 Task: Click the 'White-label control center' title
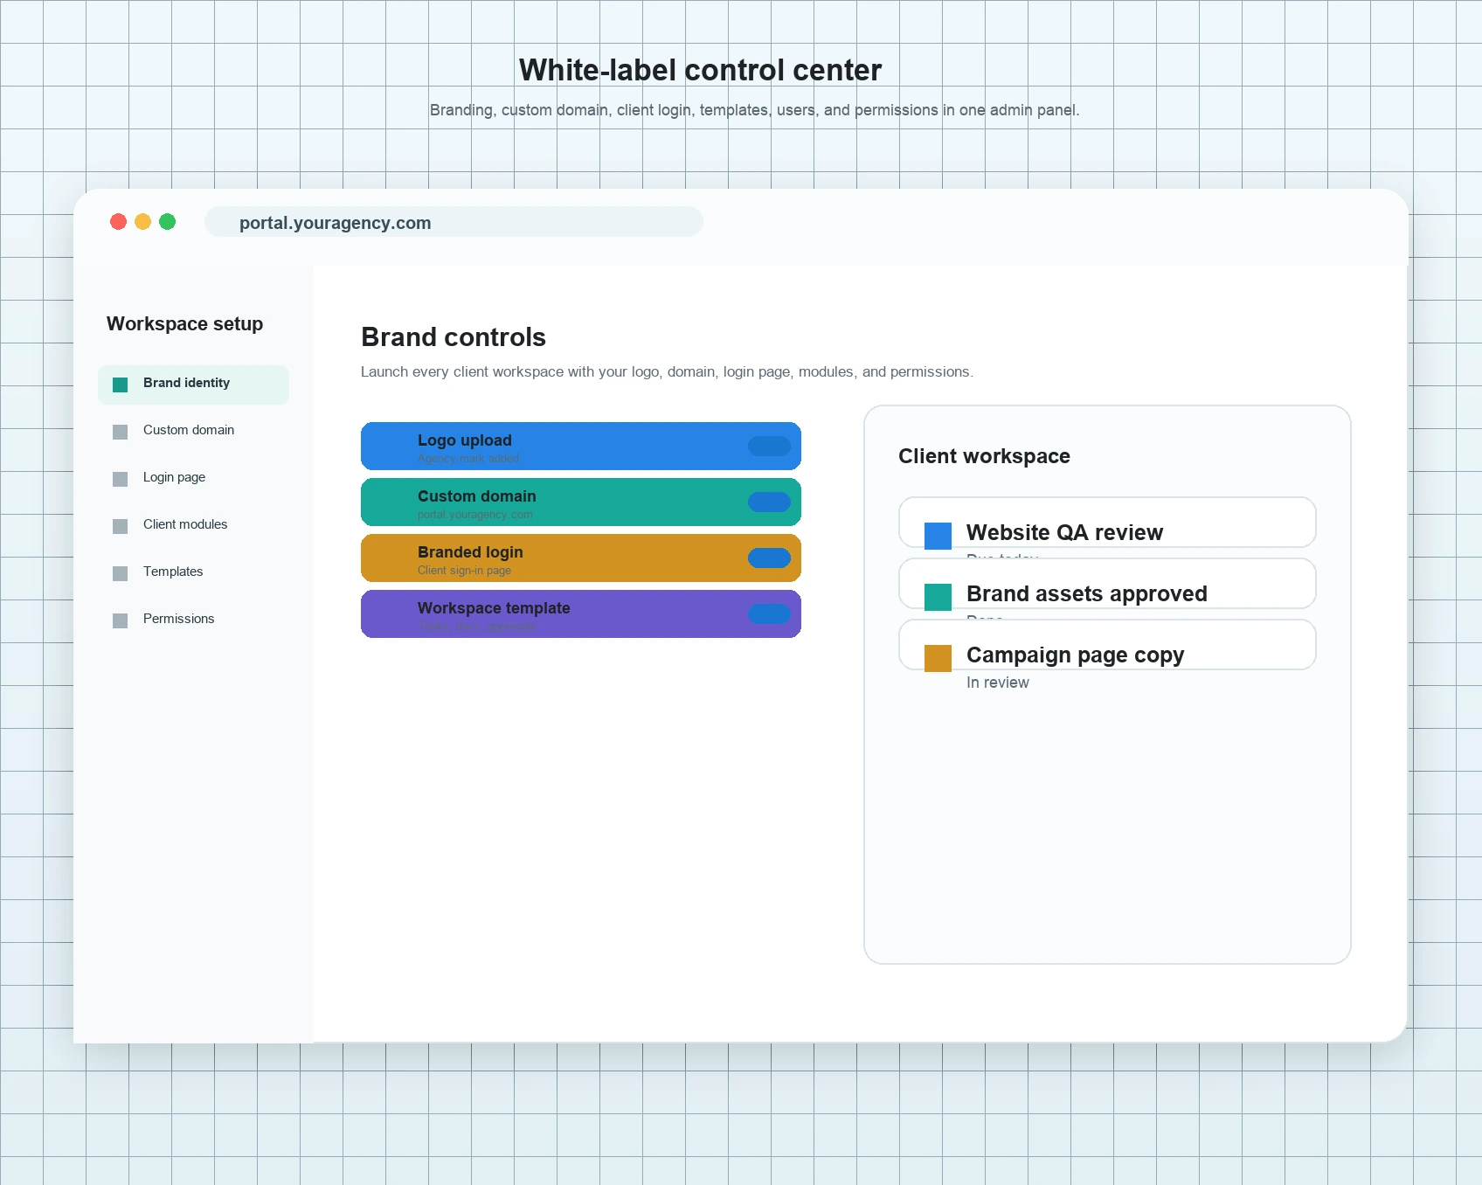point(700,70)
